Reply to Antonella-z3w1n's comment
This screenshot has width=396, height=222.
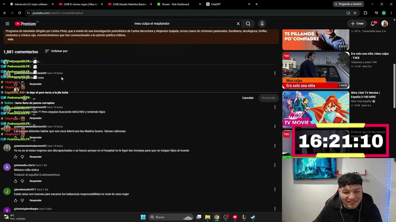pyautogui.click(x=36, y=181)
